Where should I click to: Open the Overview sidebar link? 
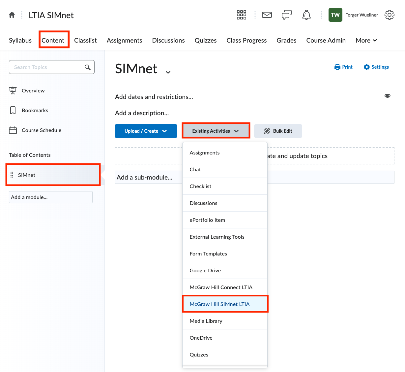[33, 90]
